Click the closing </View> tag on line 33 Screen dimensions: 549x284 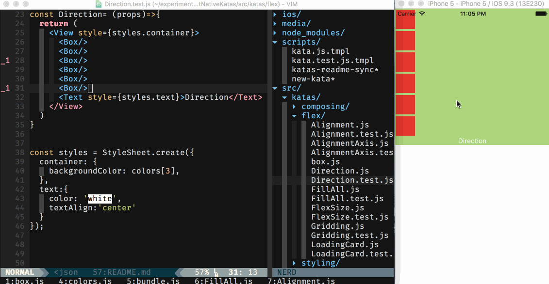click(x=66, y=106)
